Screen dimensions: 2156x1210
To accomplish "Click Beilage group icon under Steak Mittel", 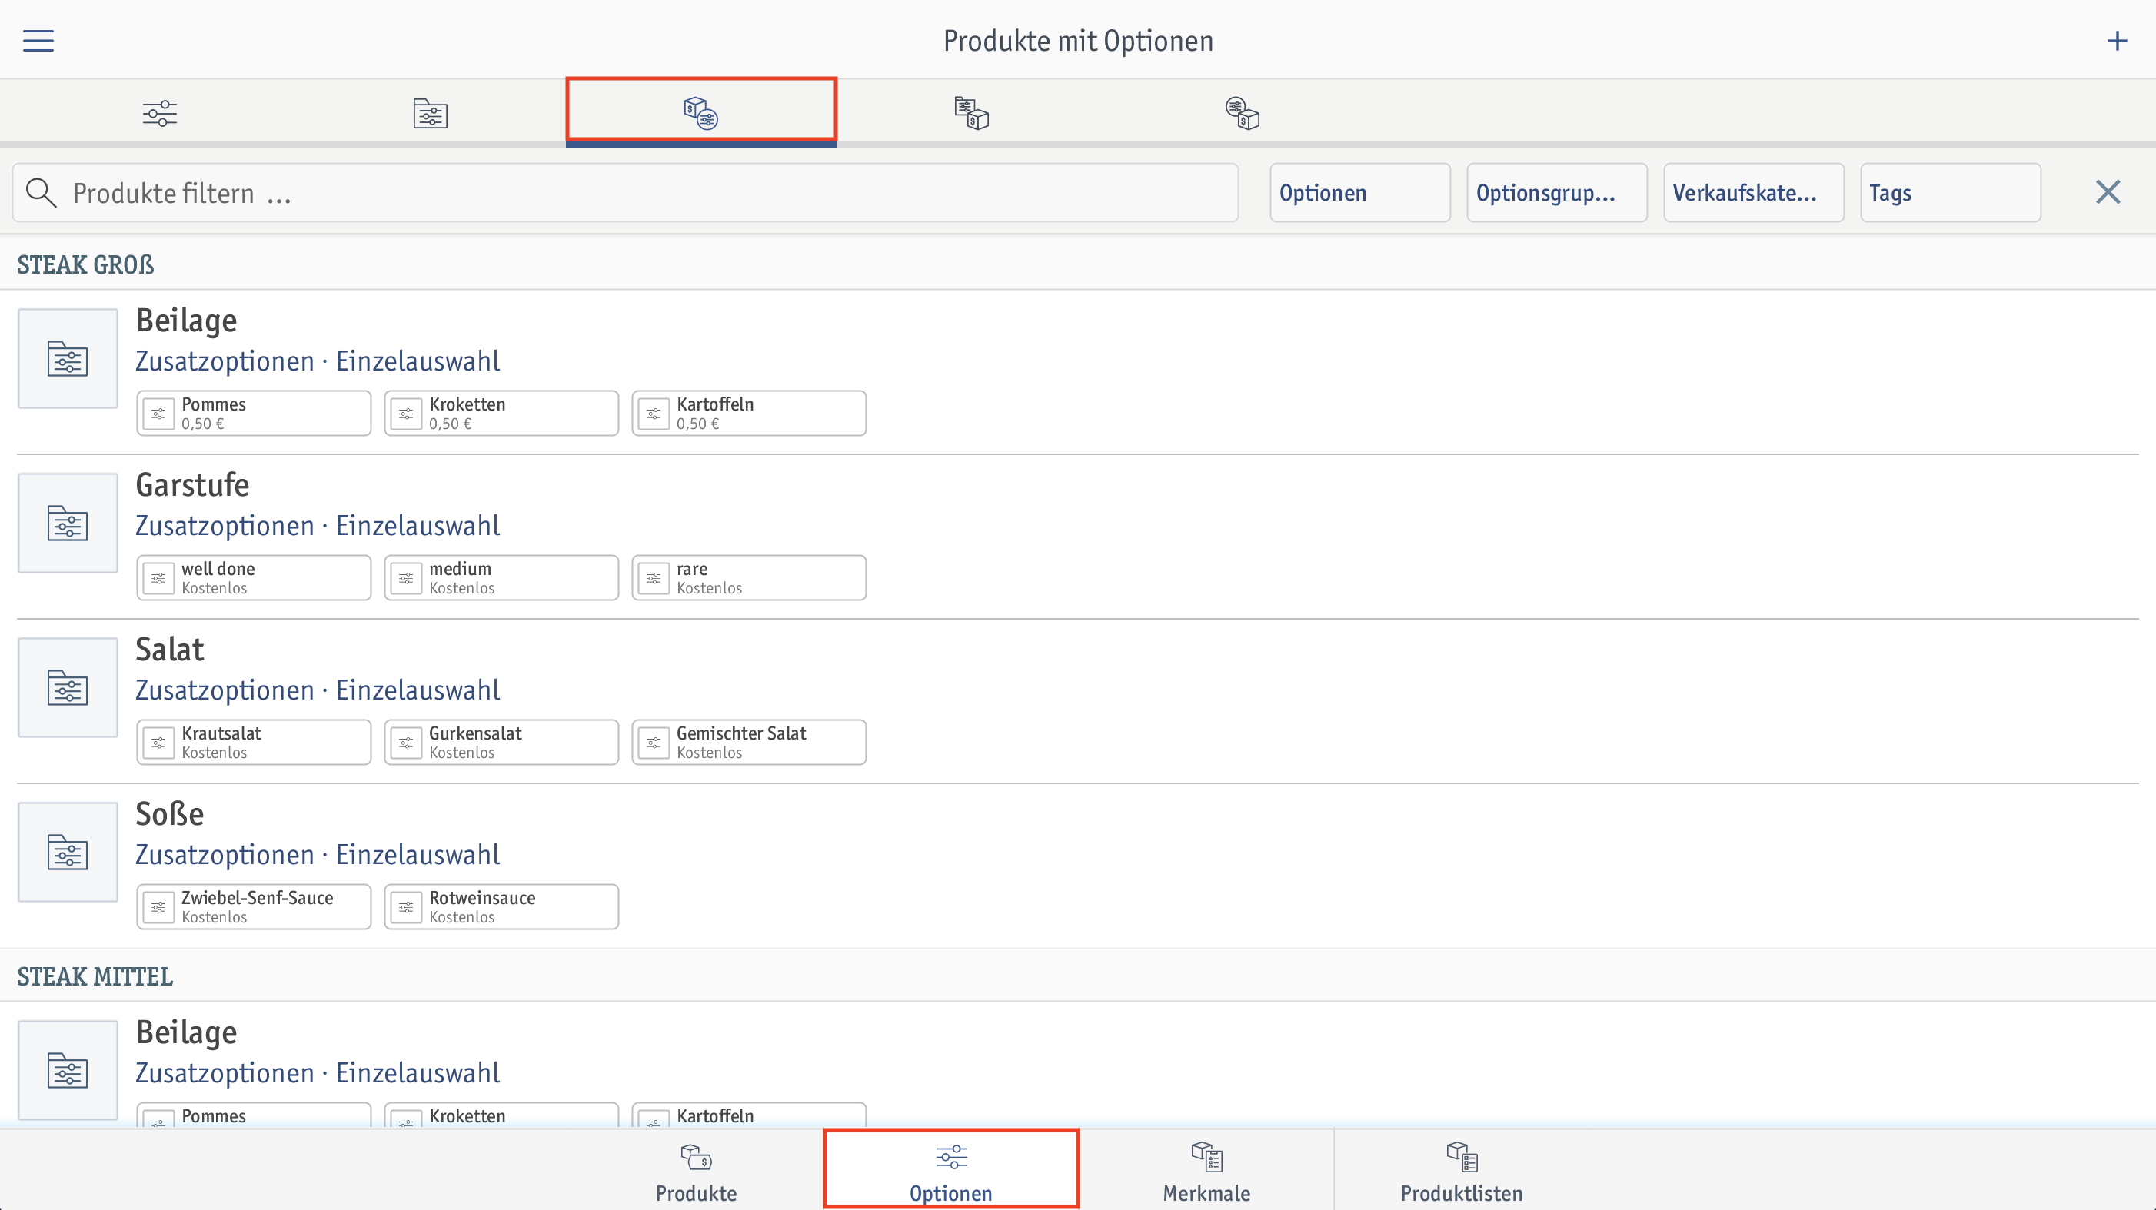I will 68,1069.
